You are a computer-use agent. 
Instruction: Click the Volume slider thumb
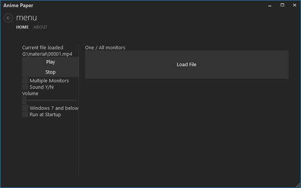[x=25, y=100]
